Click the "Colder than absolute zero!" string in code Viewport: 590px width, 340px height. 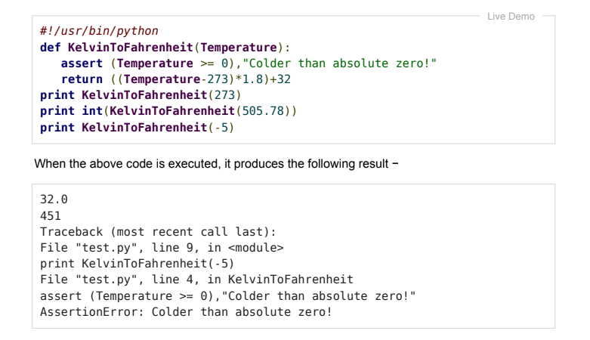[339, 63]
